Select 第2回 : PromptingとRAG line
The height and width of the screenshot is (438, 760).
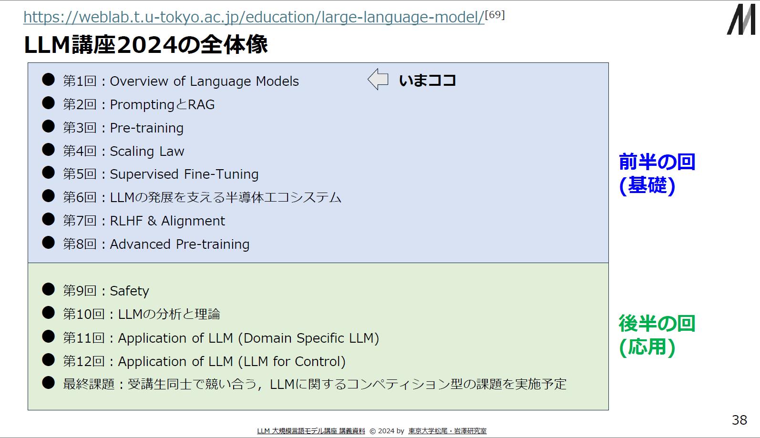[139, 104]
